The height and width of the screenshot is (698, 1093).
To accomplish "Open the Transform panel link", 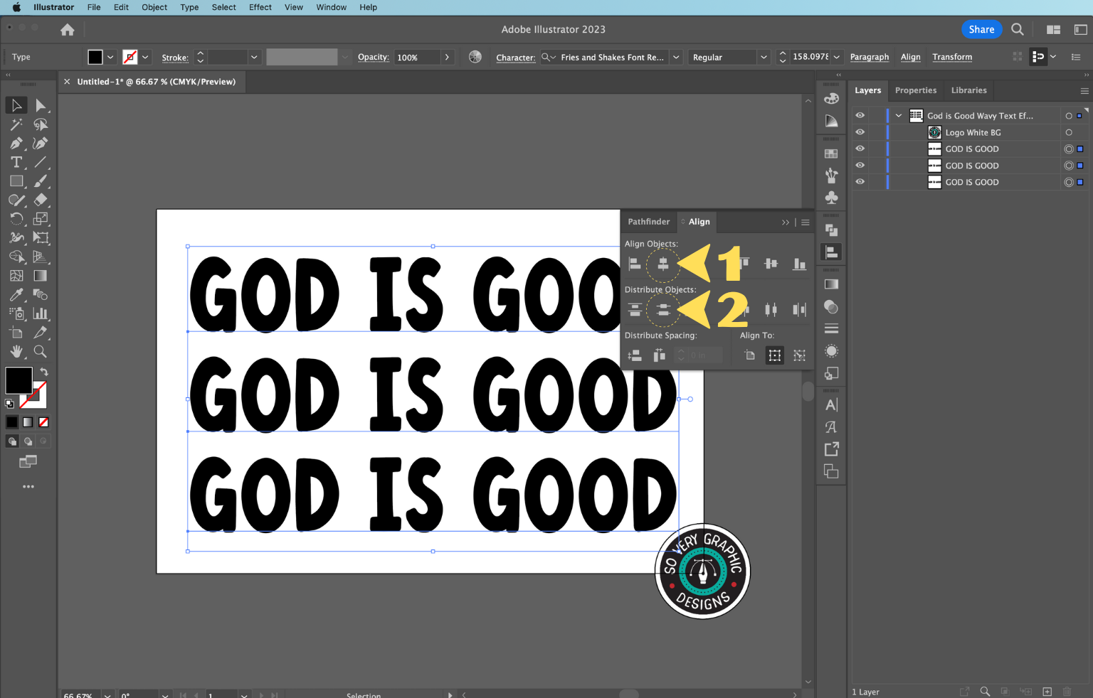I will pos(952,57).
